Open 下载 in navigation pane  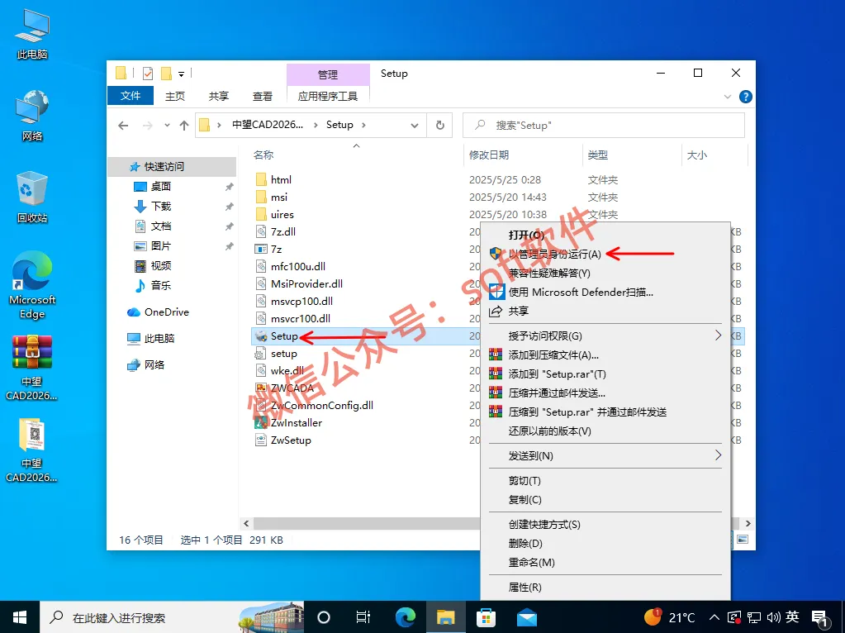click(160, 207)
